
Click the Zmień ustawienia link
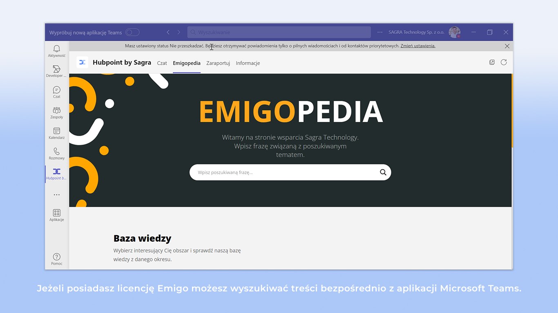pos(418,46)
